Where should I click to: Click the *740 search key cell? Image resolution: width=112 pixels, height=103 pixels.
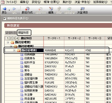(x=95, y=50)
